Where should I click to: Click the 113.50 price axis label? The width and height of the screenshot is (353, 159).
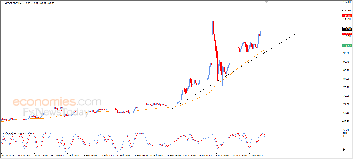point(347,19)
